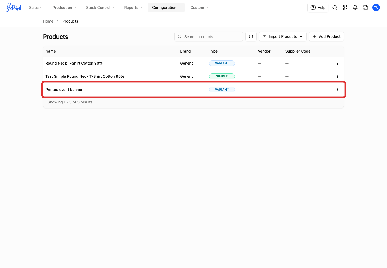
Task: Open Printed event banner product
Action: pos(64,90)
